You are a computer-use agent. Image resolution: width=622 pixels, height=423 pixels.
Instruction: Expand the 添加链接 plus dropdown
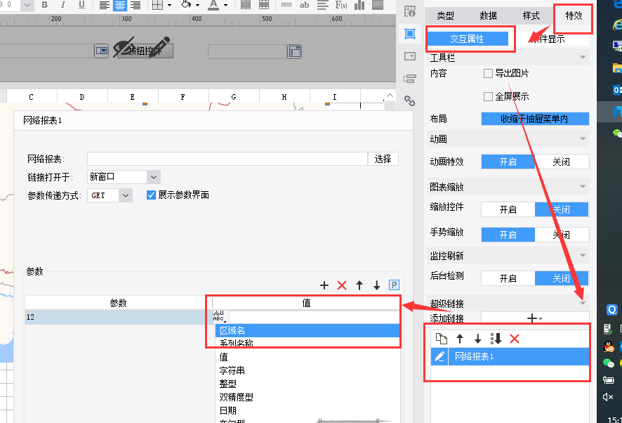coord(535,318)
